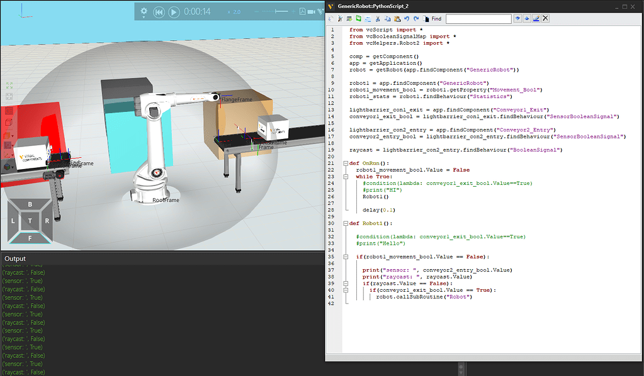Open the dropdown arrow under the settings gear

tap(144, 17)
